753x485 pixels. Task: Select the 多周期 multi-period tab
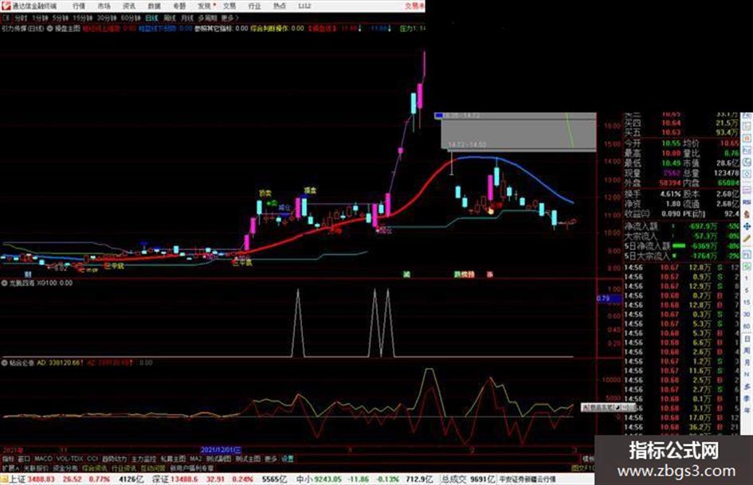[x=207, y=18]
